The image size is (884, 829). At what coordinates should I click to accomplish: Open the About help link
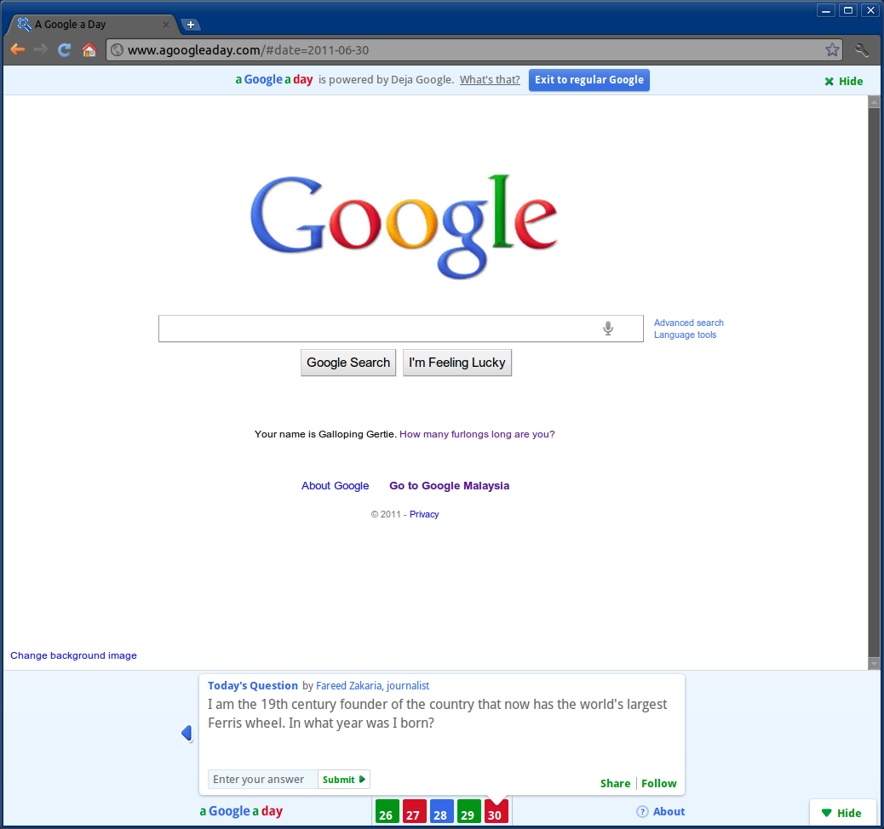pos(661,811)
